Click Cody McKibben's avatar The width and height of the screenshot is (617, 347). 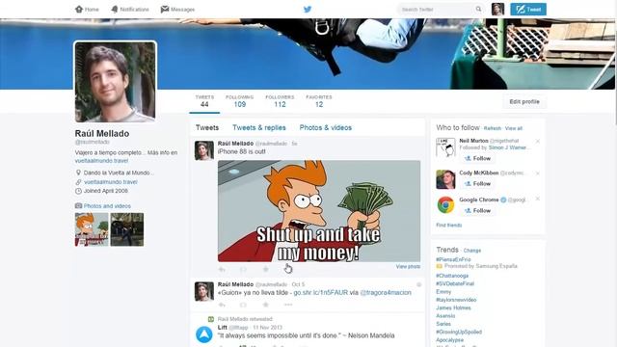click(x=445, y=179)
